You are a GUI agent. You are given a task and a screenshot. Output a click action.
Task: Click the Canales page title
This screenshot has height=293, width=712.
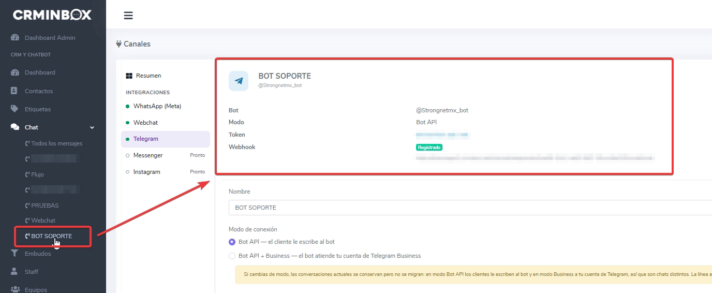tap(137, 44)
